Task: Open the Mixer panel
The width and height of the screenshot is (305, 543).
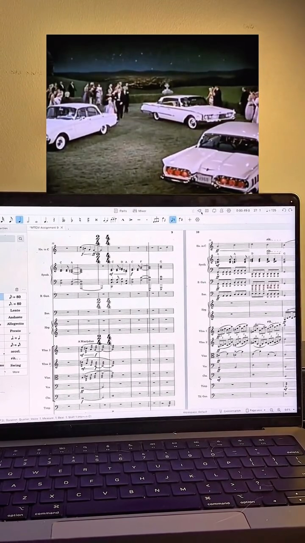Action: click(139, 211)
